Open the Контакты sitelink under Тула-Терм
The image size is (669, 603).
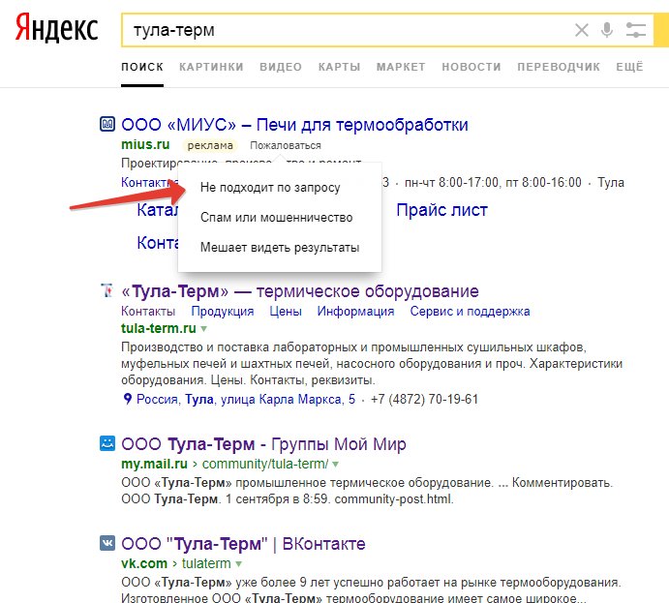pyautogui.click(x=148, y=311)
